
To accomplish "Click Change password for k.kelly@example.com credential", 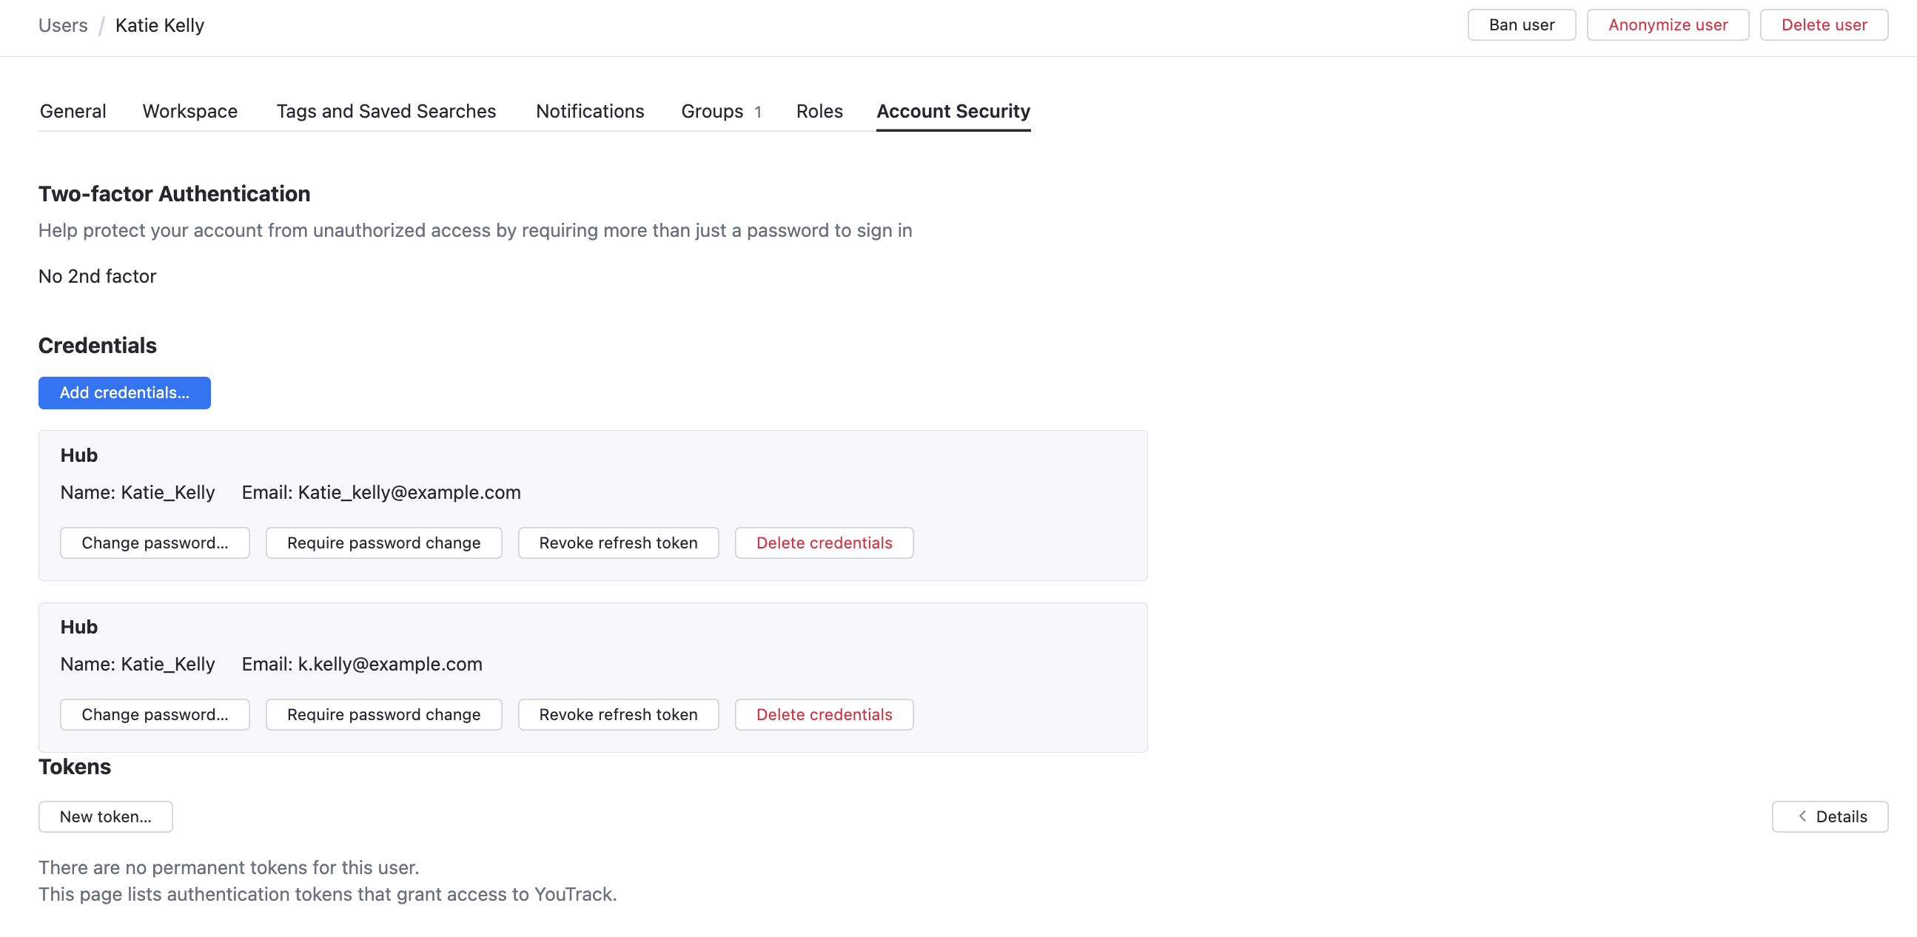I will click(x=155, y=713).
